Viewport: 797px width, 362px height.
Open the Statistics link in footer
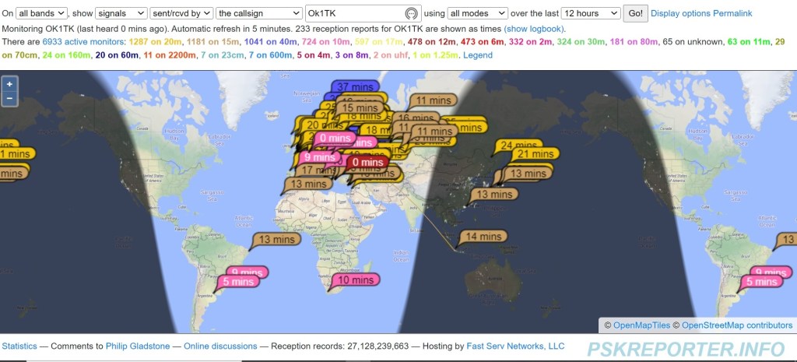tap(19, 346)
